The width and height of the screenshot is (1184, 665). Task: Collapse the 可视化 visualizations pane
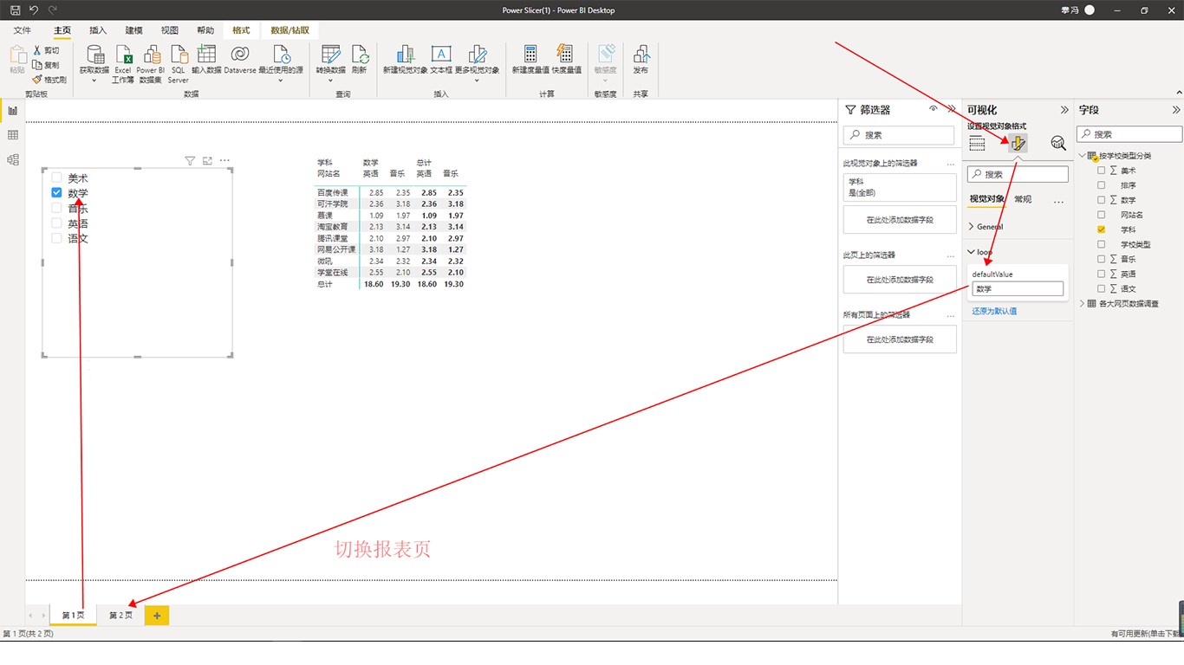(1064, 110)
